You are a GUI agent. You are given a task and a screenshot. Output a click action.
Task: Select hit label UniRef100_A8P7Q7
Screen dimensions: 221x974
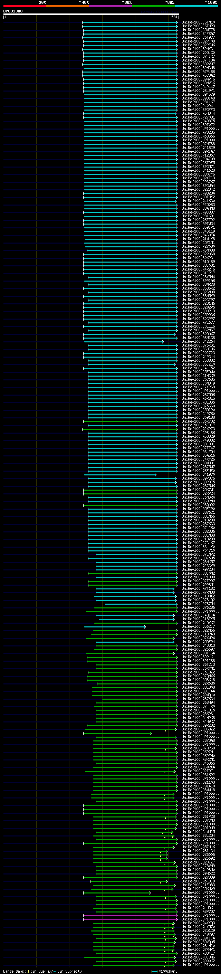tap(198, 912)
